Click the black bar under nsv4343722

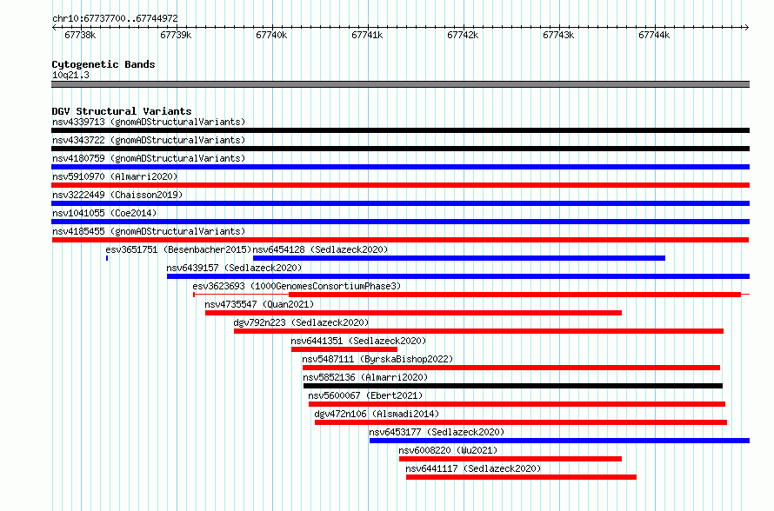point(400,149)
